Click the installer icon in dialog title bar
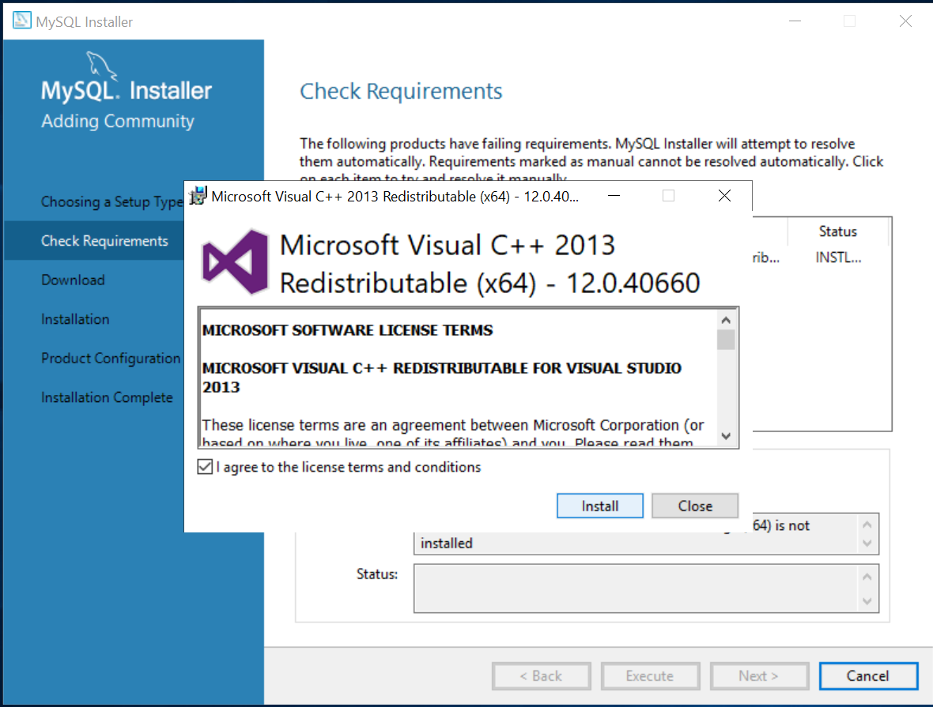The width and height of the screenshot is (933, 707). click(198, 196)
